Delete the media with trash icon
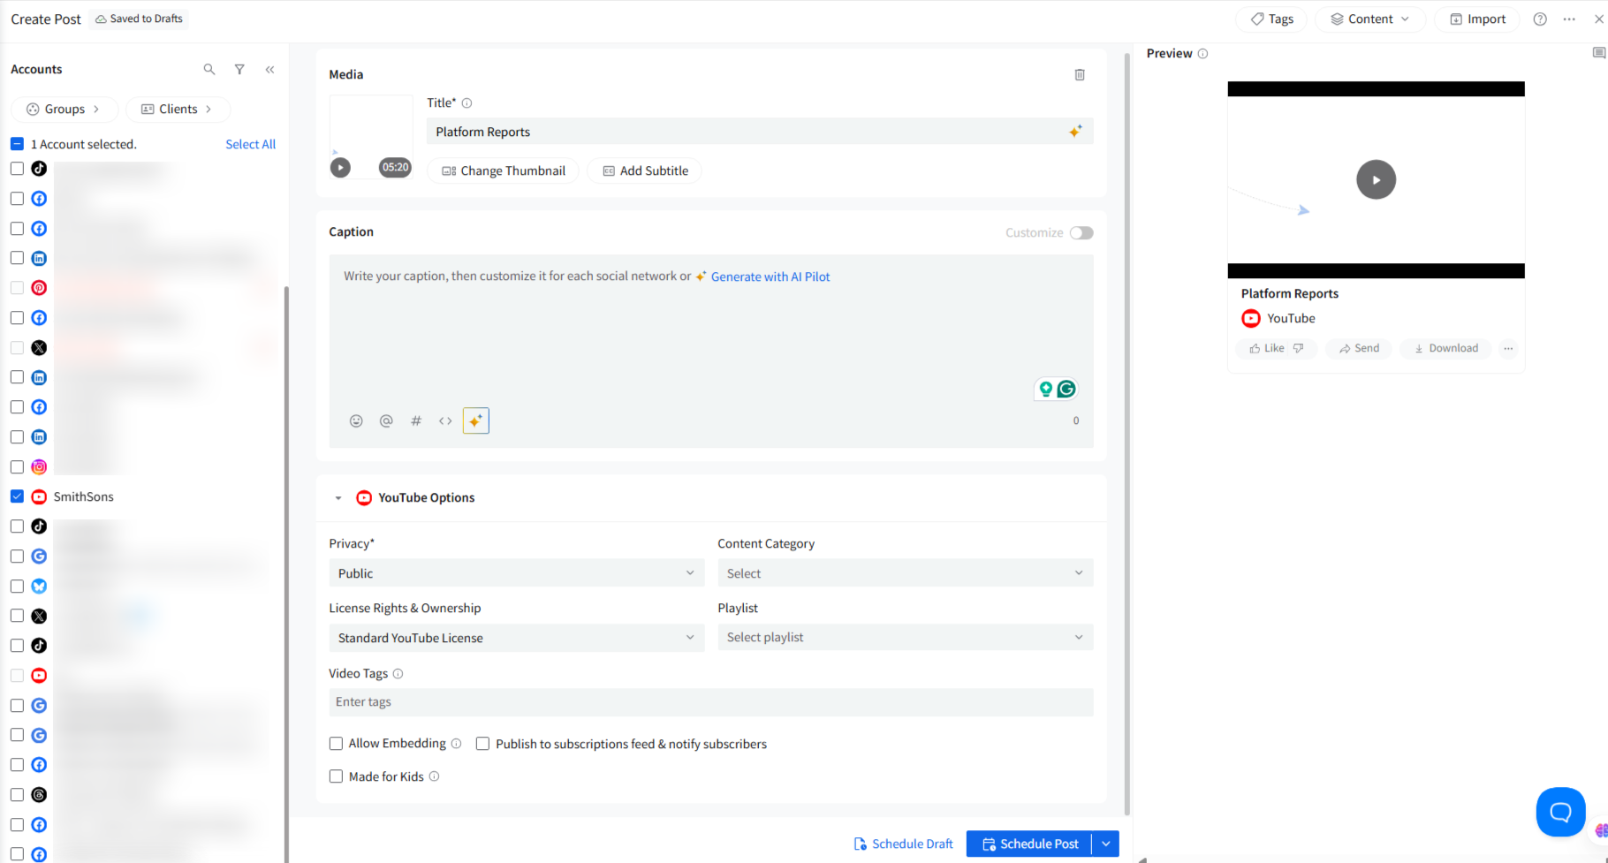1608x863 pixels. pos(1080,75)
